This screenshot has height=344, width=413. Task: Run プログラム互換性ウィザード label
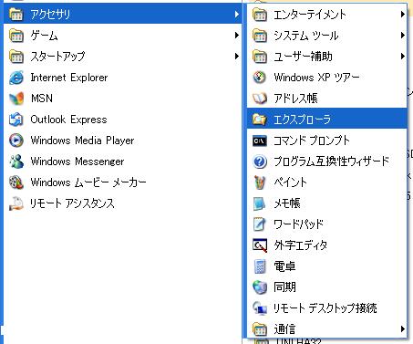coord(332,162)
